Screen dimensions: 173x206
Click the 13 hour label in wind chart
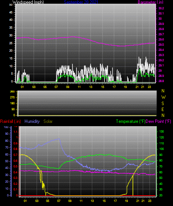tap(91, 87)
